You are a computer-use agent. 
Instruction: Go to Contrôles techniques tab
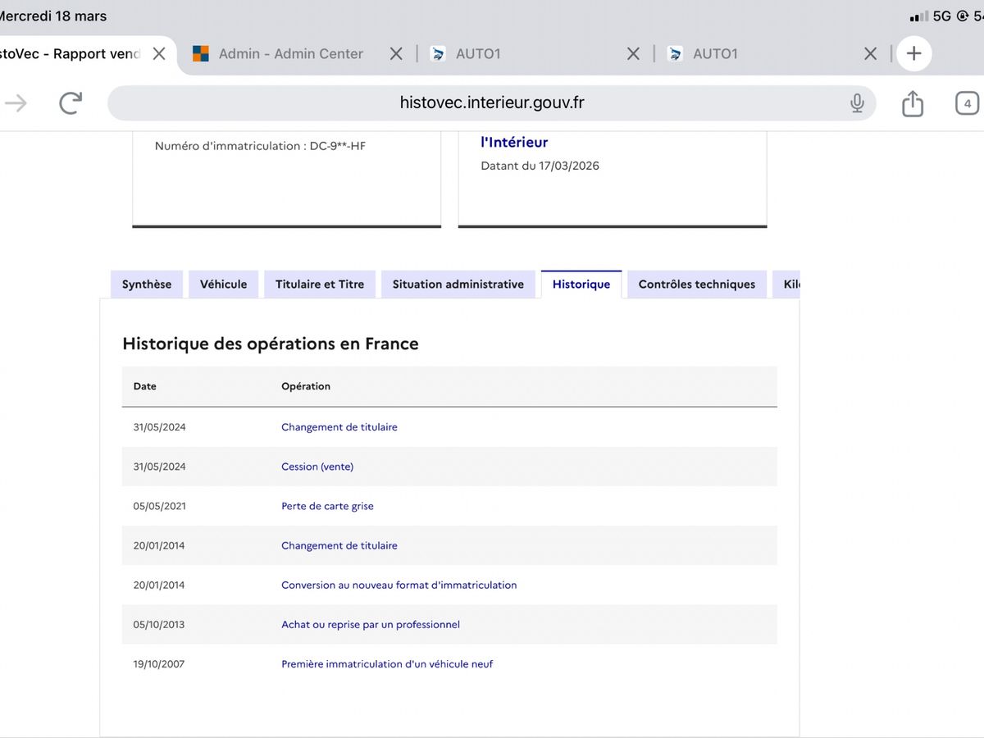click(697, 285)
